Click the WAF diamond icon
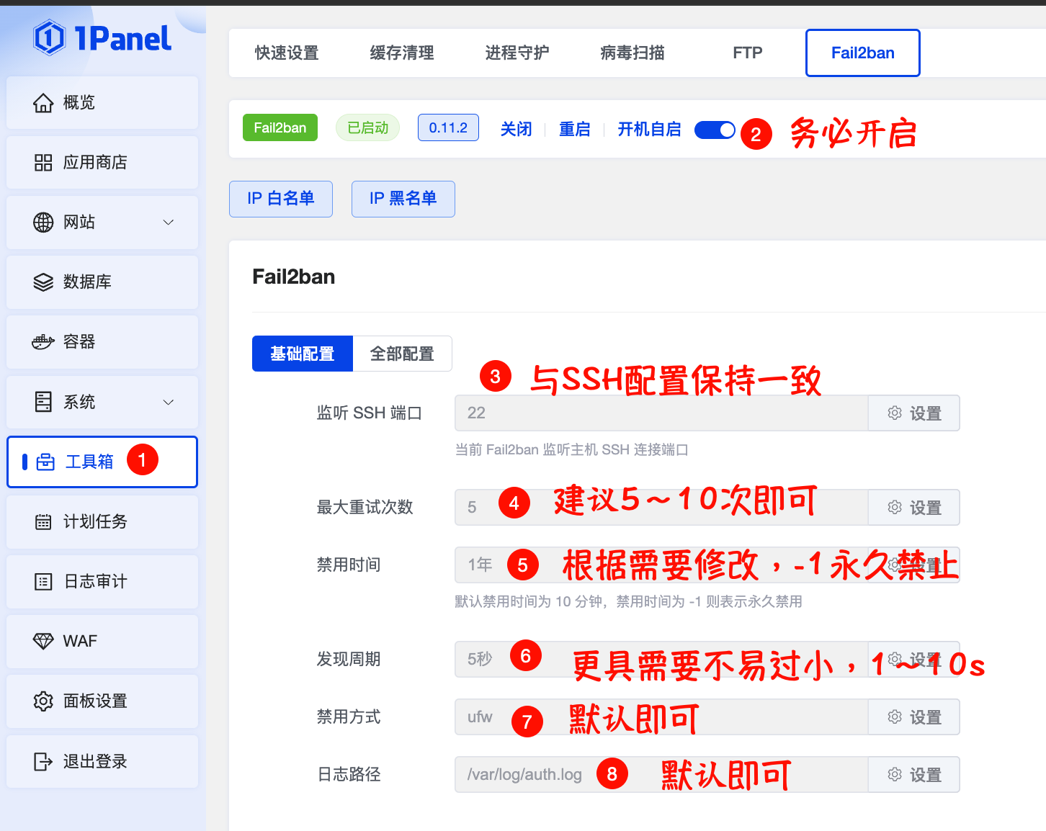This screenshot has width=1046, height=831. [43, 642]
